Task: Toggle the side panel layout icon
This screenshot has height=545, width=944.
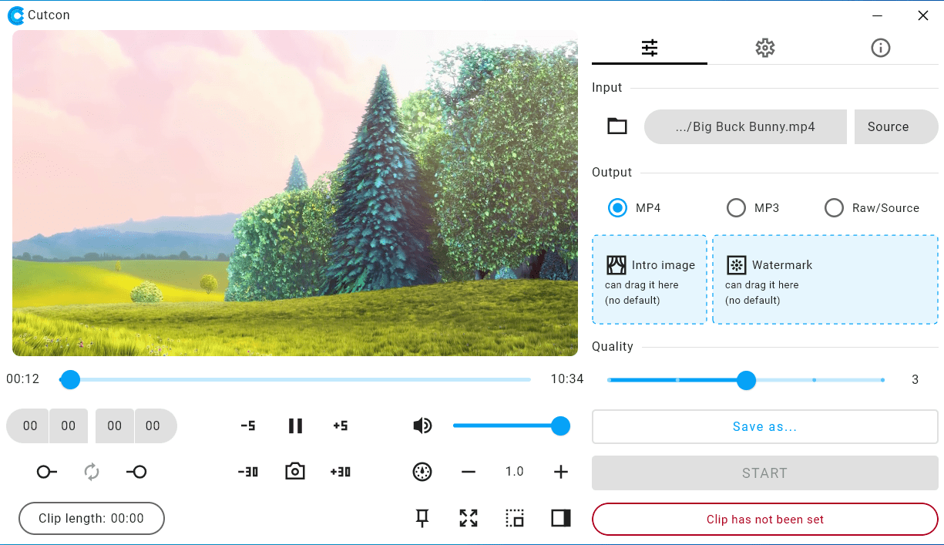Action: click(x=561, y=518)
